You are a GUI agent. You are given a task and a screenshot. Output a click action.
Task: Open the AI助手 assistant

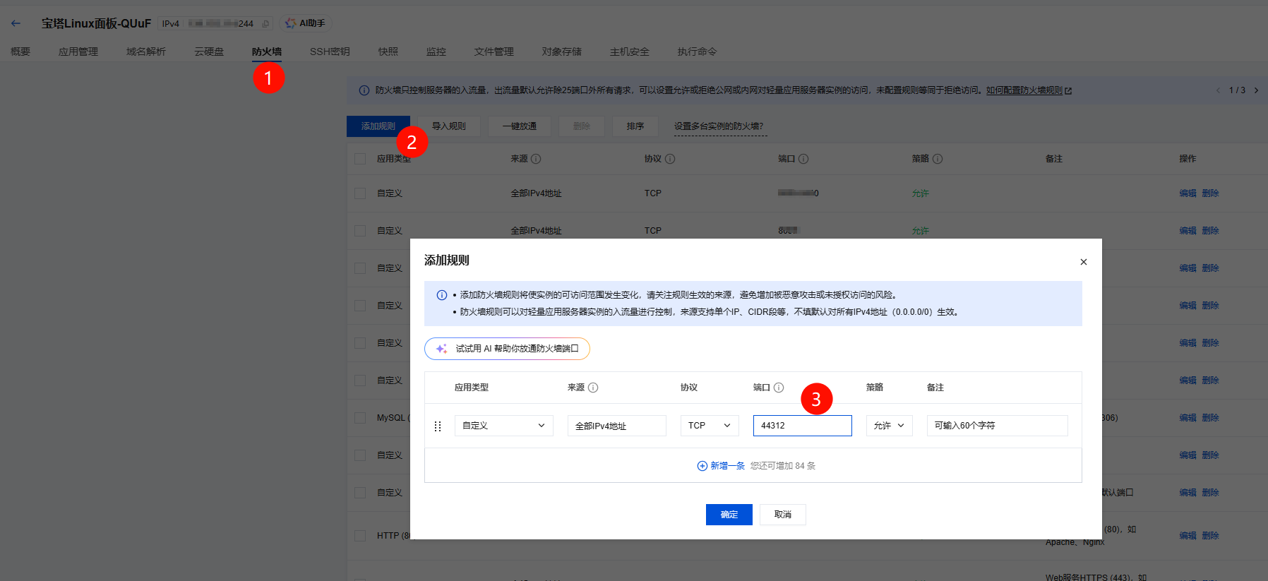click(x=305, y=23)
